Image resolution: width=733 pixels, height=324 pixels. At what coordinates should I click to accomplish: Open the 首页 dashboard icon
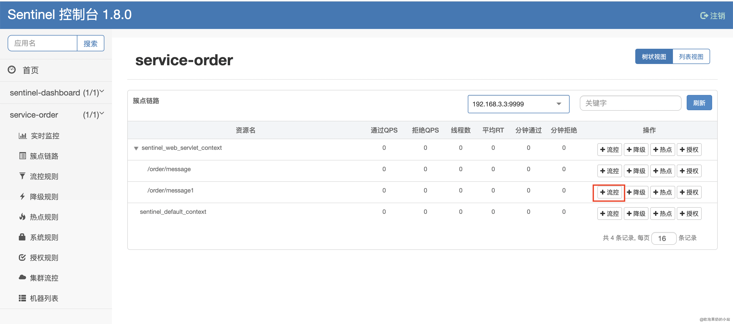[x=12, y=70]
